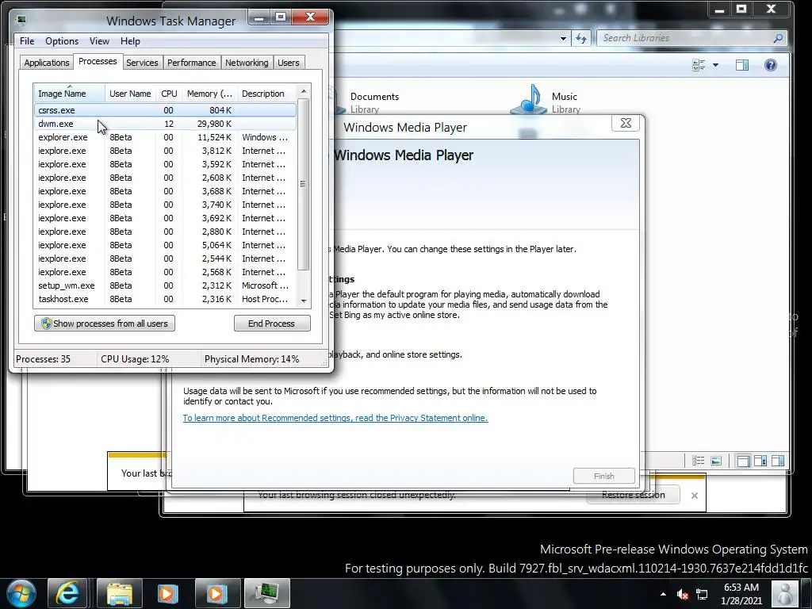Open the Libraries help icon

tap(771, 65)
